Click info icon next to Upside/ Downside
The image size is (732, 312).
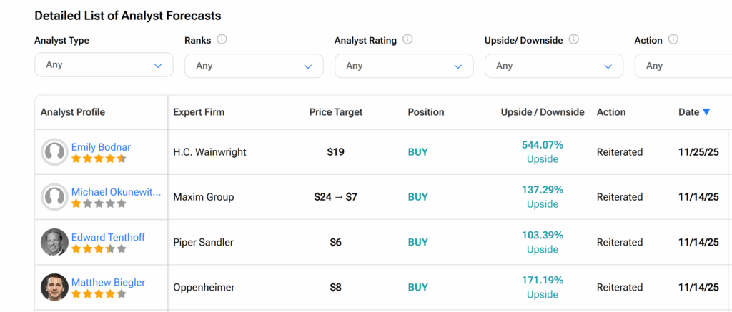(573, 40)
